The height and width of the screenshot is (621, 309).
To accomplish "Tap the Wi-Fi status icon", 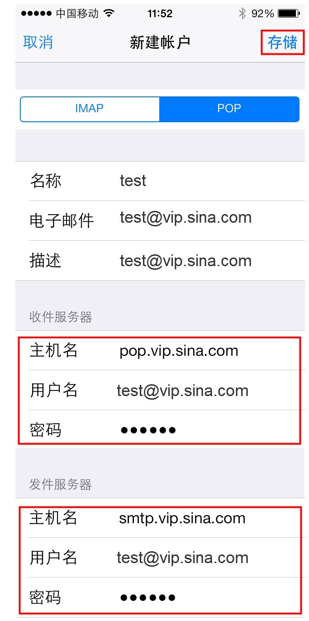I will coord(109,13).
